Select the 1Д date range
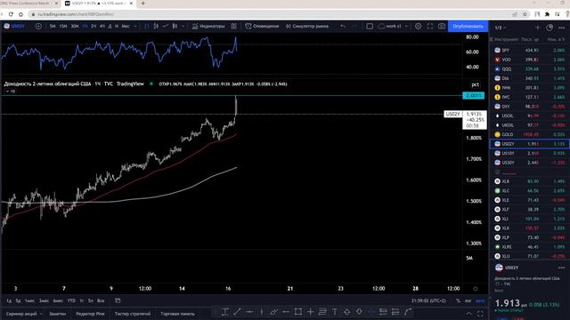 pos(9,300)
